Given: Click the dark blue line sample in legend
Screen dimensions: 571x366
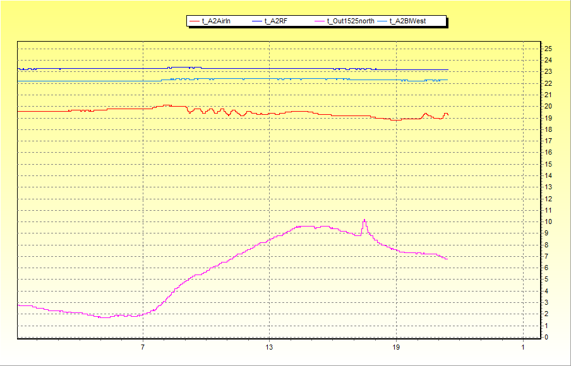Looking at the screenshot, I should [257, 21].
